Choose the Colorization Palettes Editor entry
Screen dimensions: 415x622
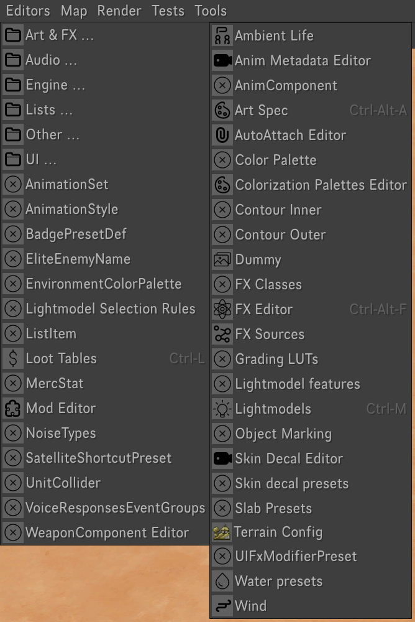tap(321, 185)
